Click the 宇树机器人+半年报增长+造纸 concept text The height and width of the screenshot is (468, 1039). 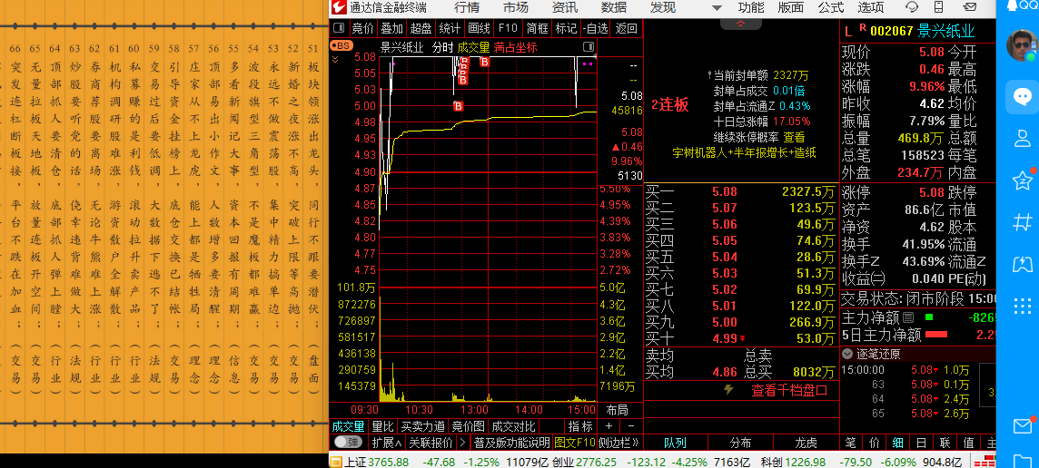pyautogui.click(x=744, y=152)
